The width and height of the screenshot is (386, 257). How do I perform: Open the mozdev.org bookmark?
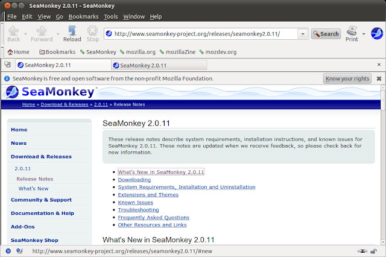point(218,52)
